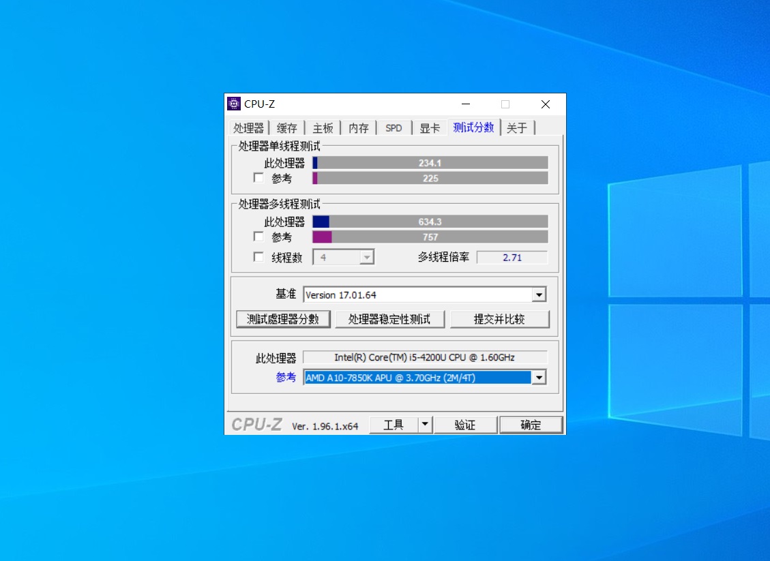Open the 关于 tab

[x=517, y=128]
